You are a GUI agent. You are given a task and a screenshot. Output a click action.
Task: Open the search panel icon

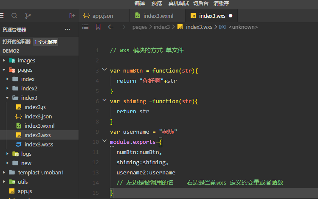point(14,16)
